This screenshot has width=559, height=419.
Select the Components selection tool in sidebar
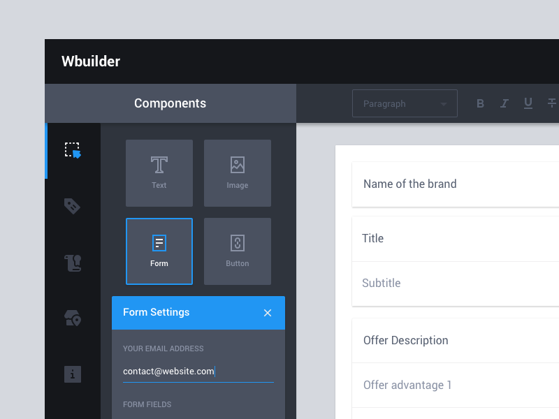click(x=73, y=150)
